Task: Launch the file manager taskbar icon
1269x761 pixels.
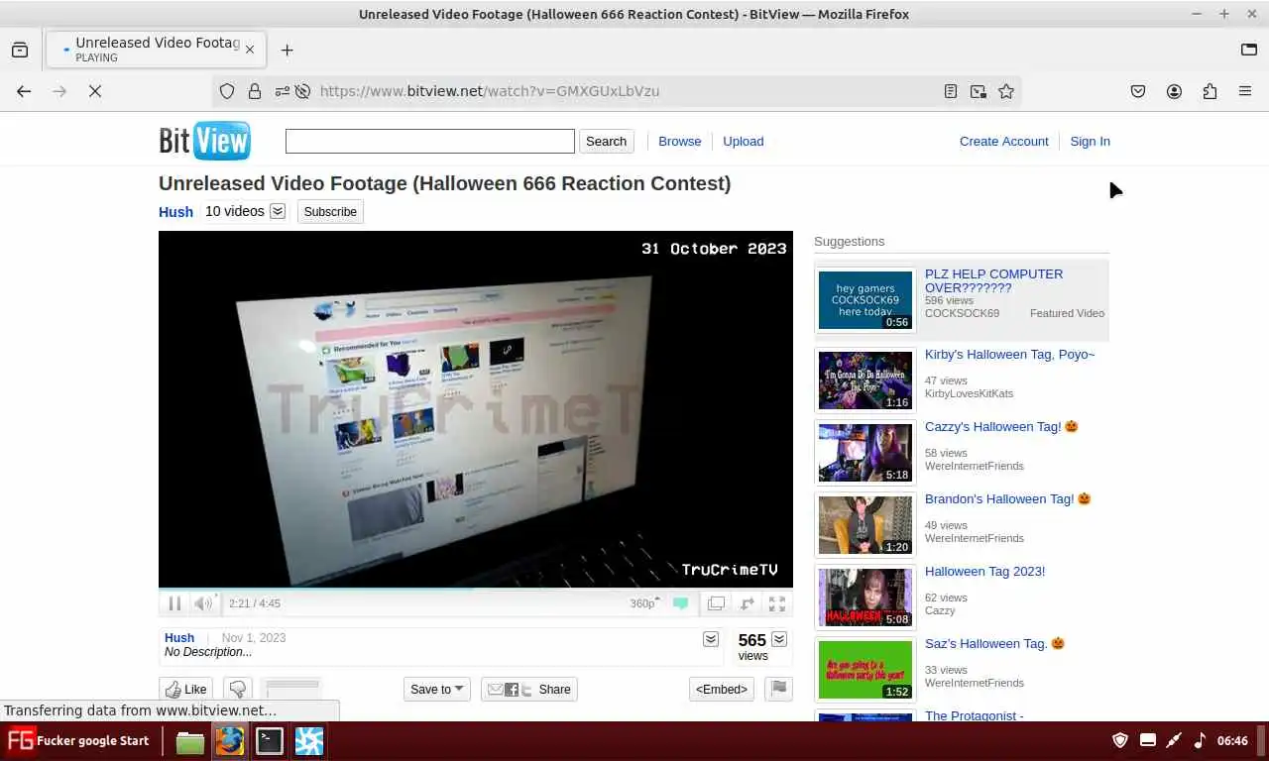Action: point(190,741)
